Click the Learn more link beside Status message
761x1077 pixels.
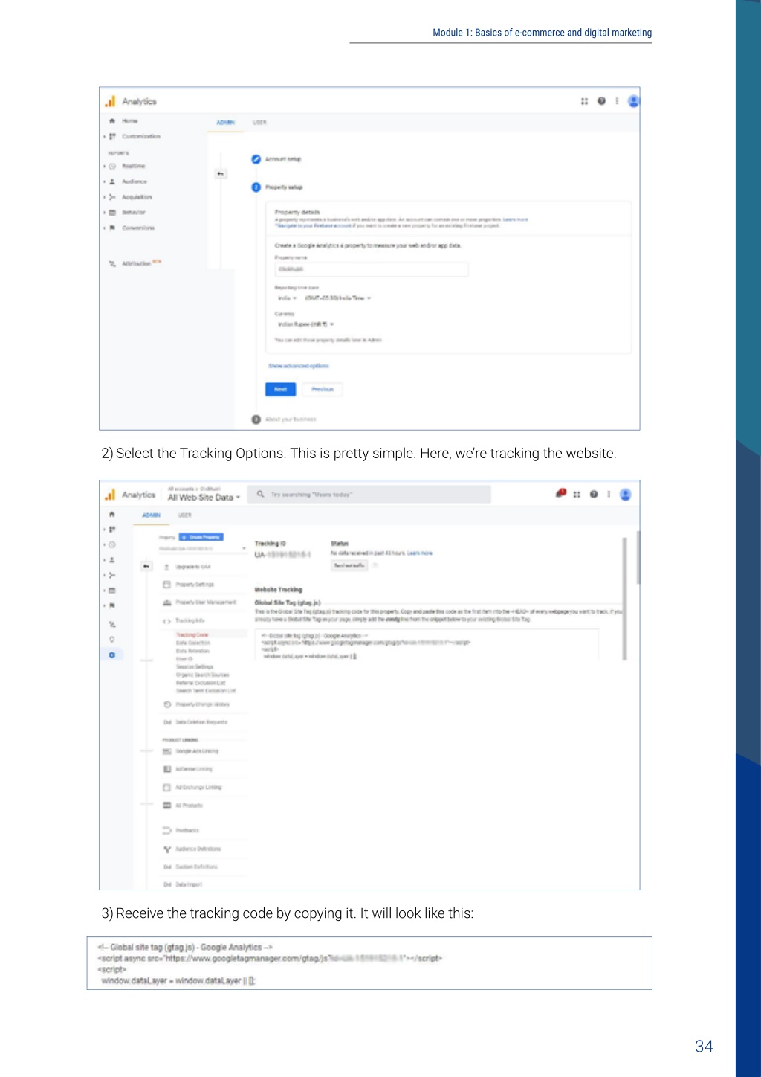click(x=419, y=553)
